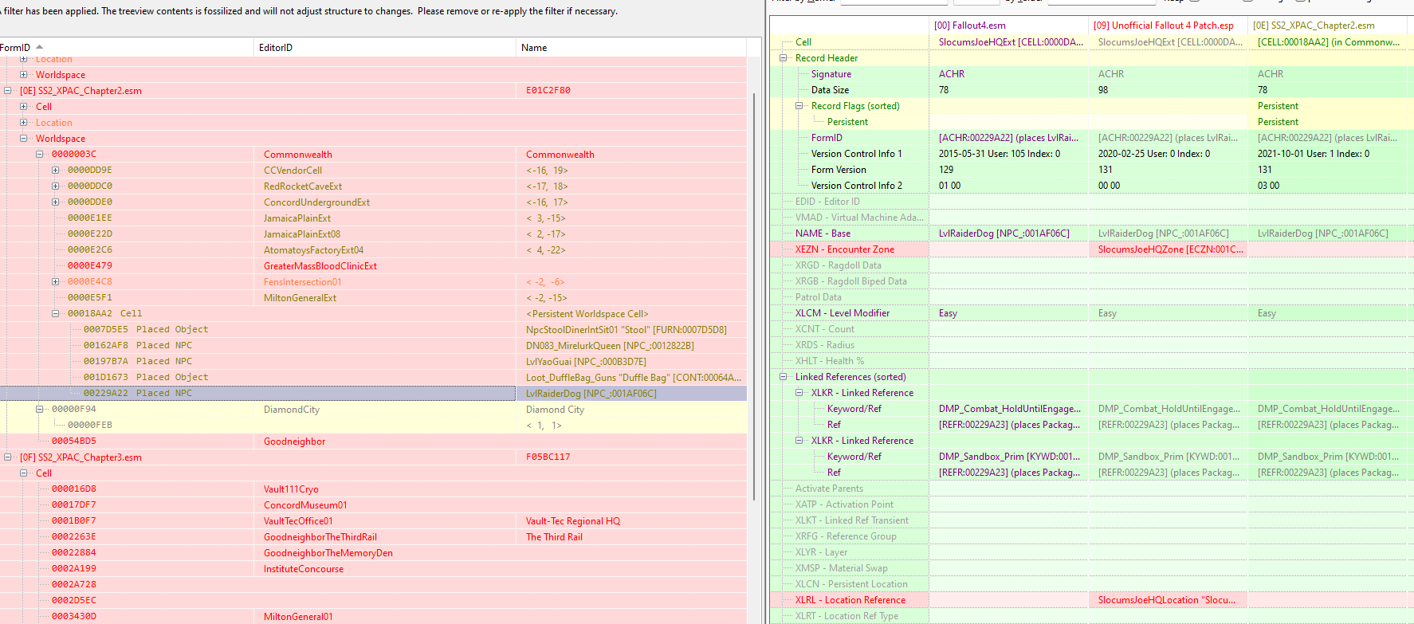Collapse the Linked References (sorted) section

point(783,377)
